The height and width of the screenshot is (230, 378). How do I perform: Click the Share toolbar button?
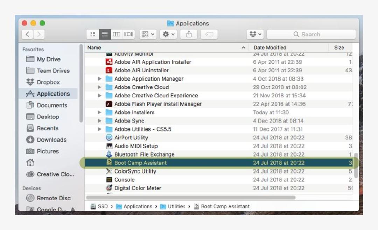[189, 35]
